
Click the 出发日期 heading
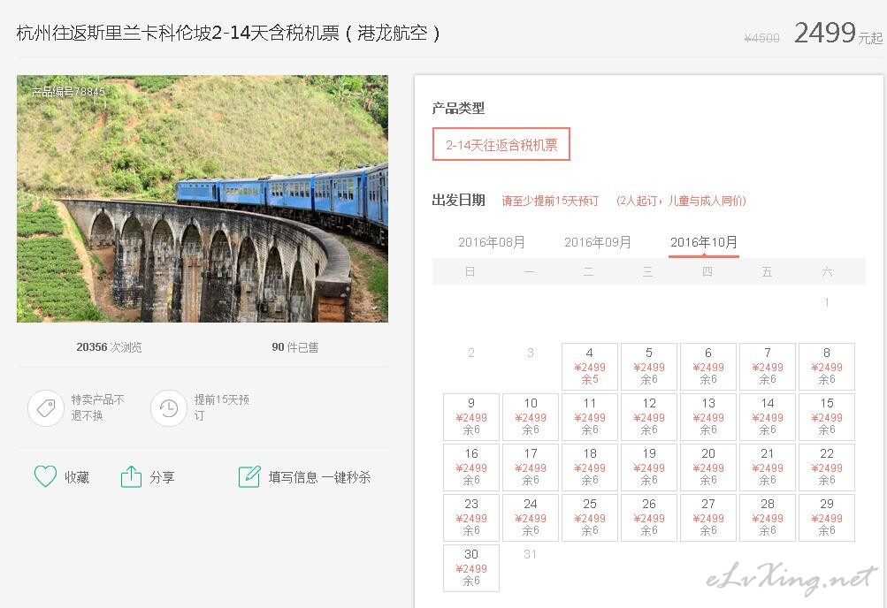pyautogui.click(x=458, y=200)
